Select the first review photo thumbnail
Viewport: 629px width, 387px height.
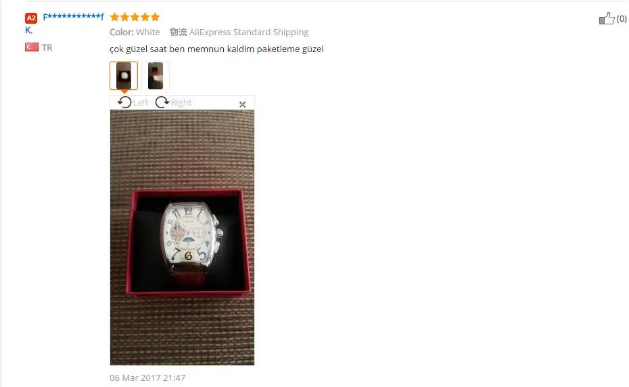[124, 76]
